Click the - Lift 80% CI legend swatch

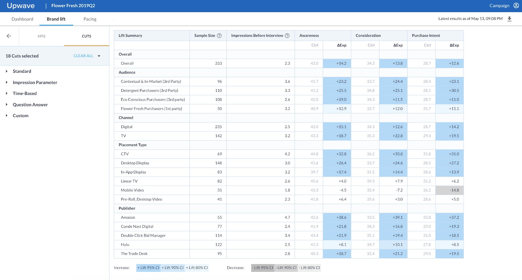[309, 268]
